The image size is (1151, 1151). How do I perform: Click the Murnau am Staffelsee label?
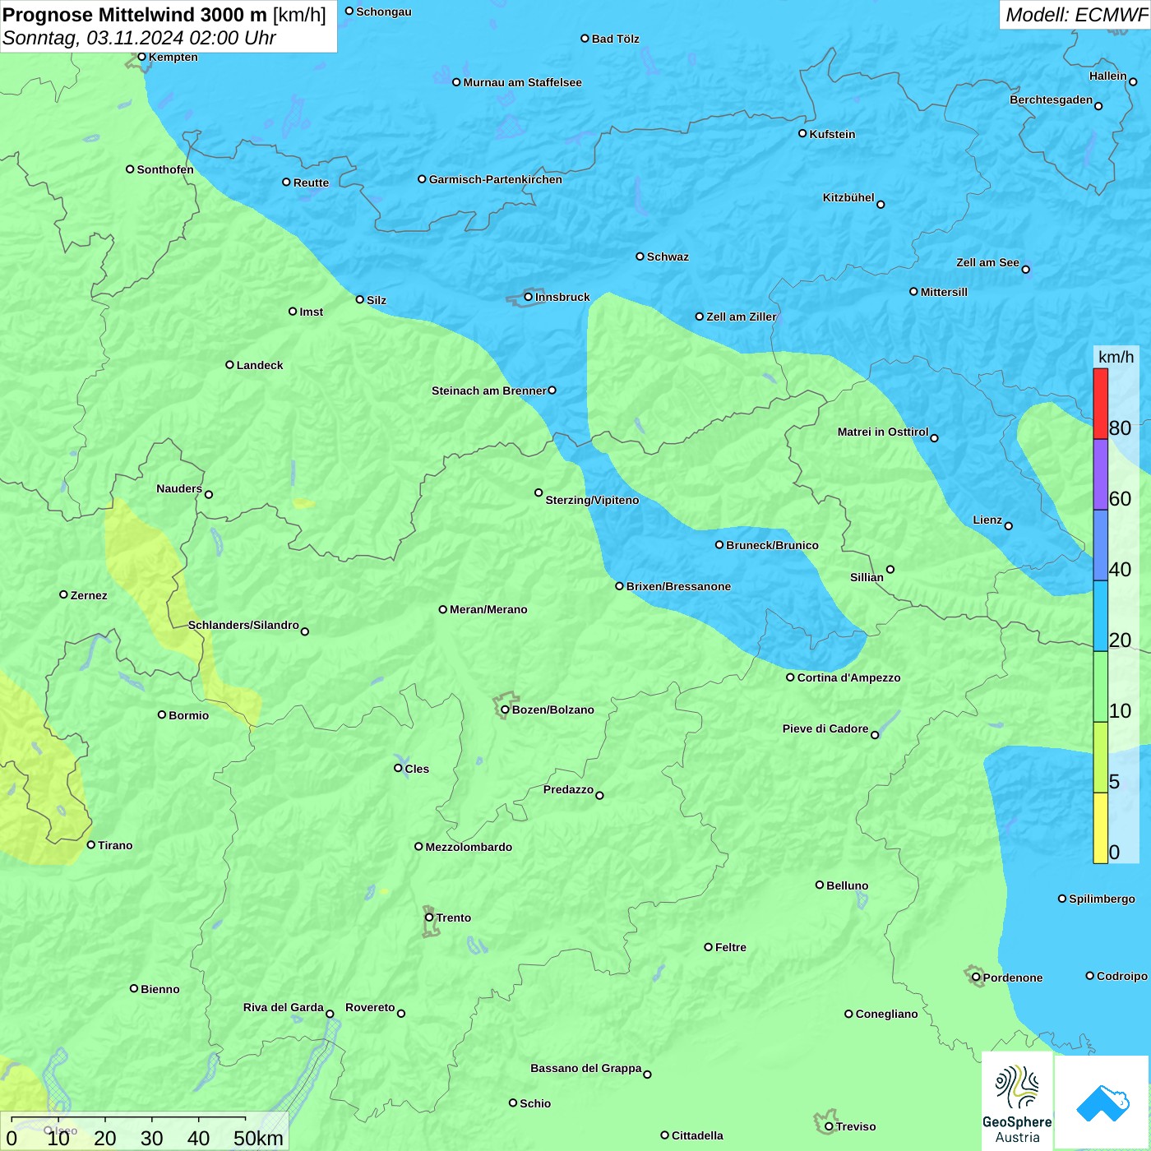pyautogui.click(x=522, y=82)
